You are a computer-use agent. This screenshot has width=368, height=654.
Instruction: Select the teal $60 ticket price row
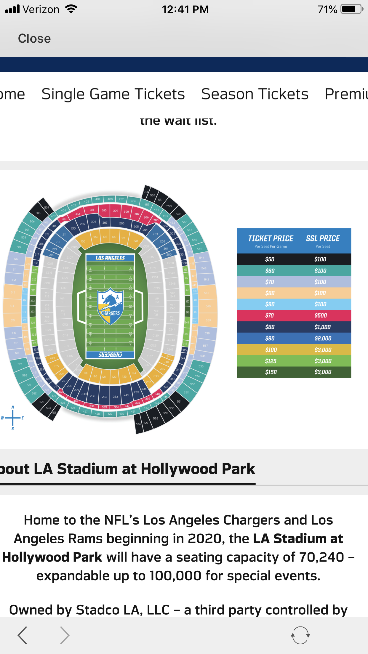[x=294, y=270]
